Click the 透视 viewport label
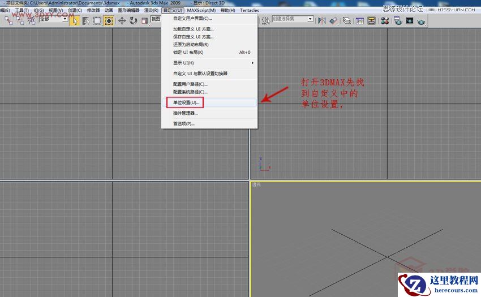This screenshot has height=297, width=481. coord(256,184)
